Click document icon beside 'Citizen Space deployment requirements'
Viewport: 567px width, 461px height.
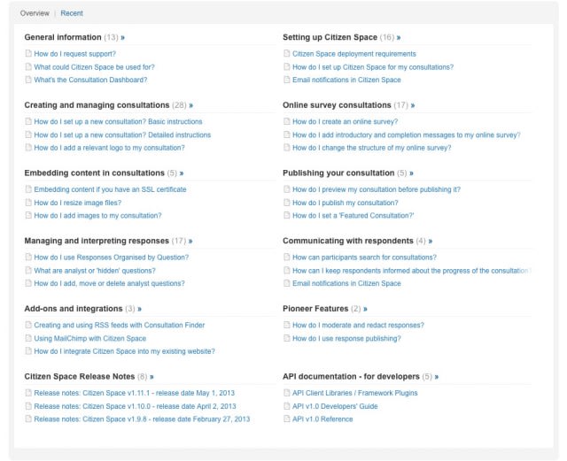tap(287, 53)
